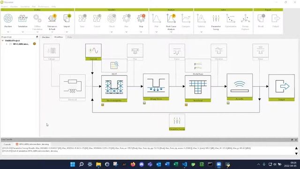Click the database icon under Structural block
Viewport: 300px width, 169px height.
(x=187, y=105)
